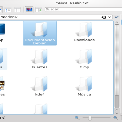Focus the Buscar search field
122x122 pixels.
point(83,9)
